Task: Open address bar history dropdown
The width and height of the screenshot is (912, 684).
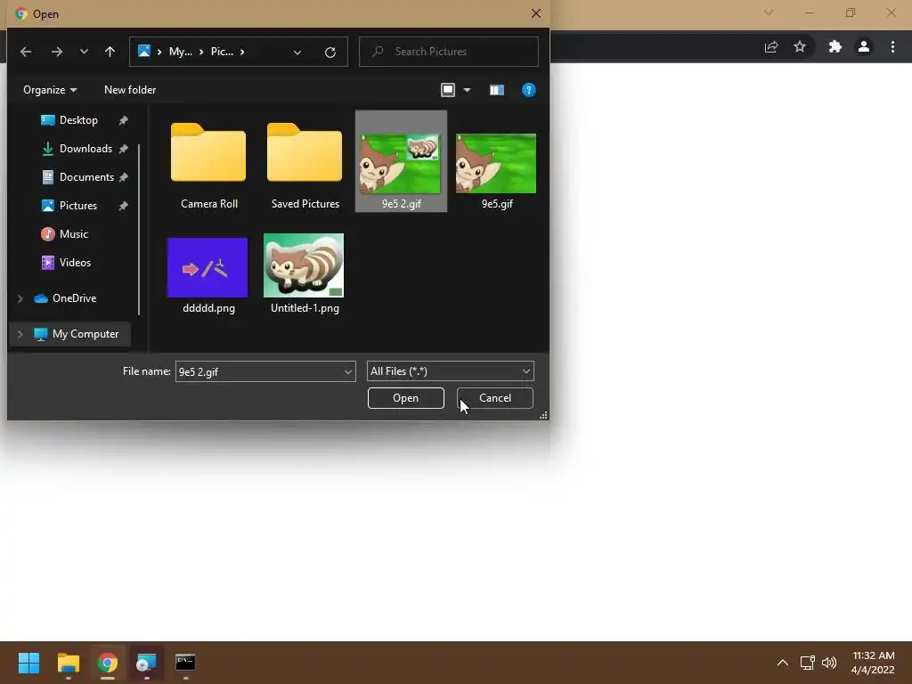Action: [297, 52]
